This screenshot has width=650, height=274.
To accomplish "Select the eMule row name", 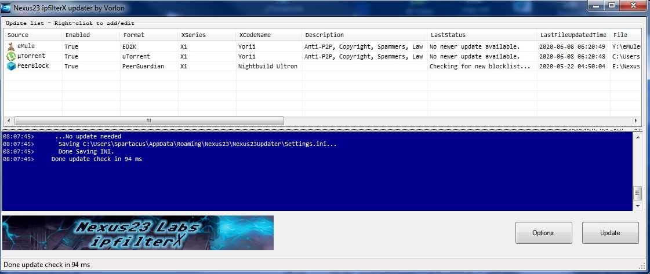I will click(26, 46).
